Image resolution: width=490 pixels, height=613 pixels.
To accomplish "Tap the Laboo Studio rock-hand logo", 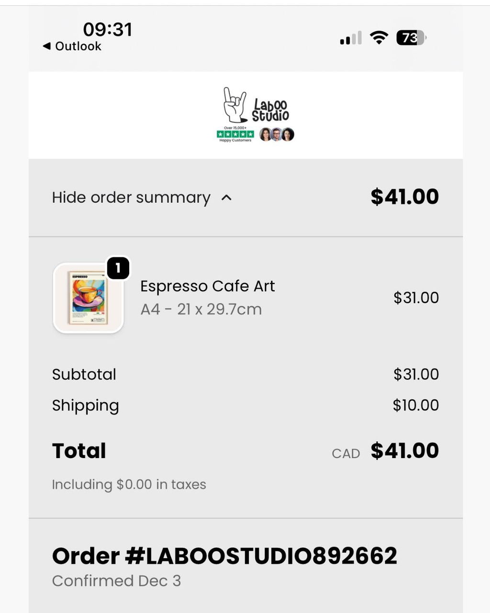I will [x=256, y=105].
